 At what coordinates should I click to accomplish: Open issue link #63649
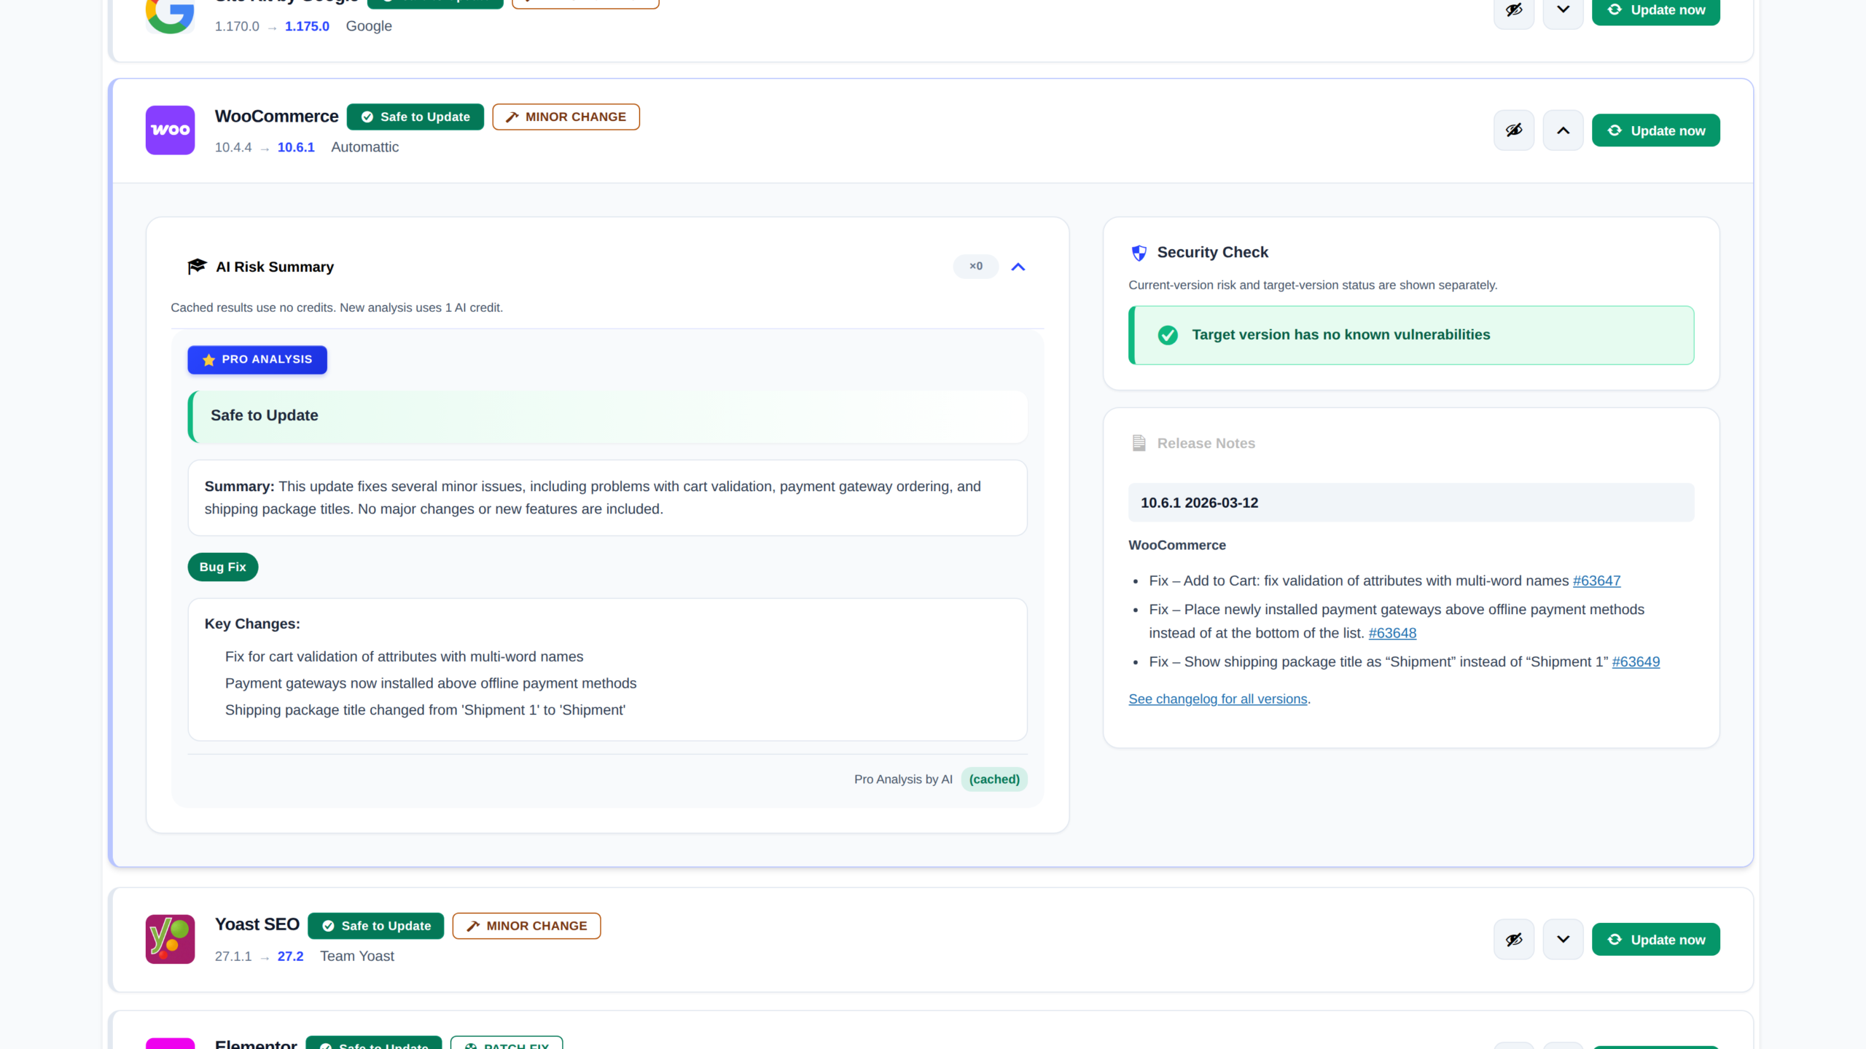pyautogui.click(x=1636, y=661)
